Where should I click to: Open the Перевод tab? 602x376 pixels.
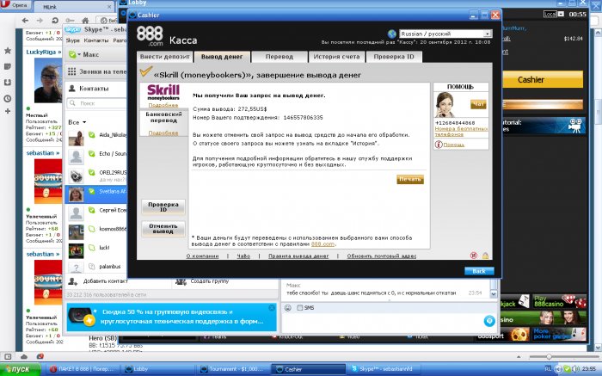(279, 57)
